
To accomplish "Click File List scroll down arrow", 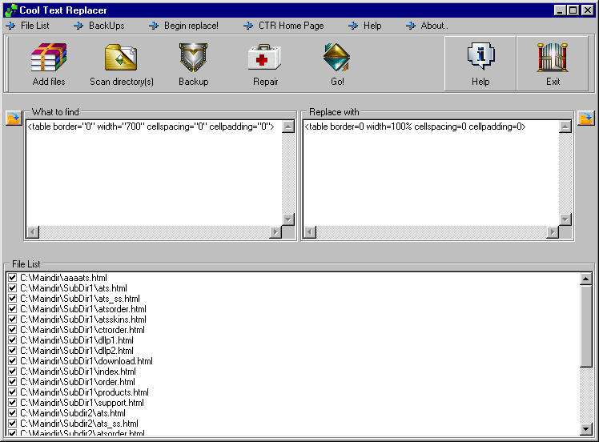I will [x=585, y=429].
